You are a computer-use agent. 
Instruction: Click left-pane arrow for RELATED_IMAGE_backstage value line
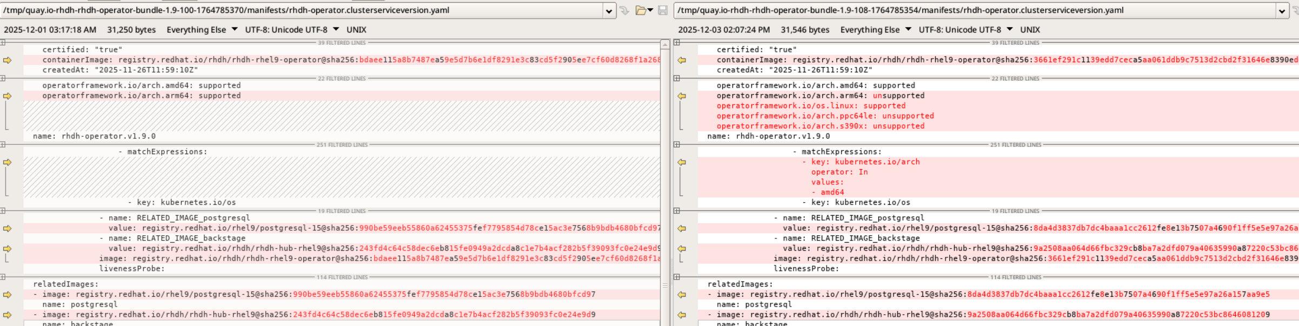[7, 249]
